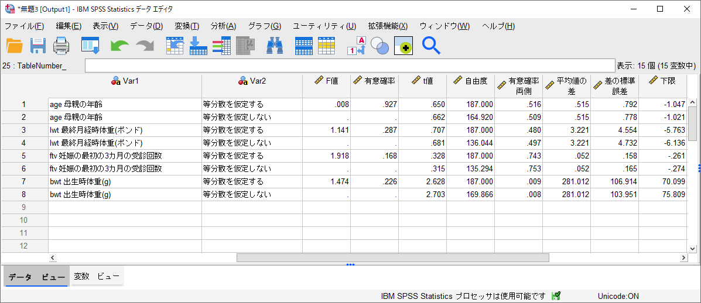Select the t値 column header
This screenshot has height=303, width=701.
[x=422, y=86]
